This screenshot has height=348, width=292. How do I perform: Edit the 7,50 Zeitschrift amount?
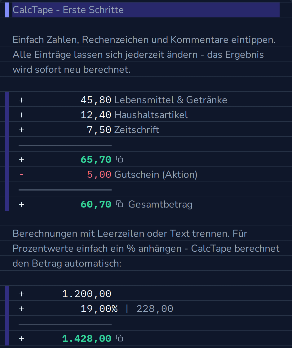(x=99, y=130)
